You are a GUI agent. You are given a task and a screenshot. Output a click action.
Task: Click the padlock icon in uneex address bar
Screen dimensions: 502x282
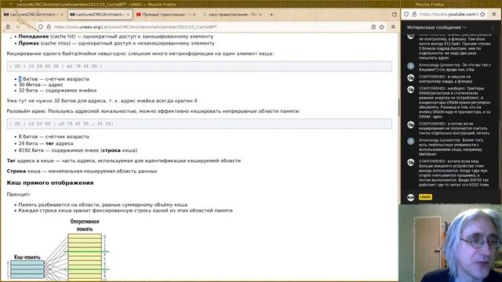(x=49, y=27)
